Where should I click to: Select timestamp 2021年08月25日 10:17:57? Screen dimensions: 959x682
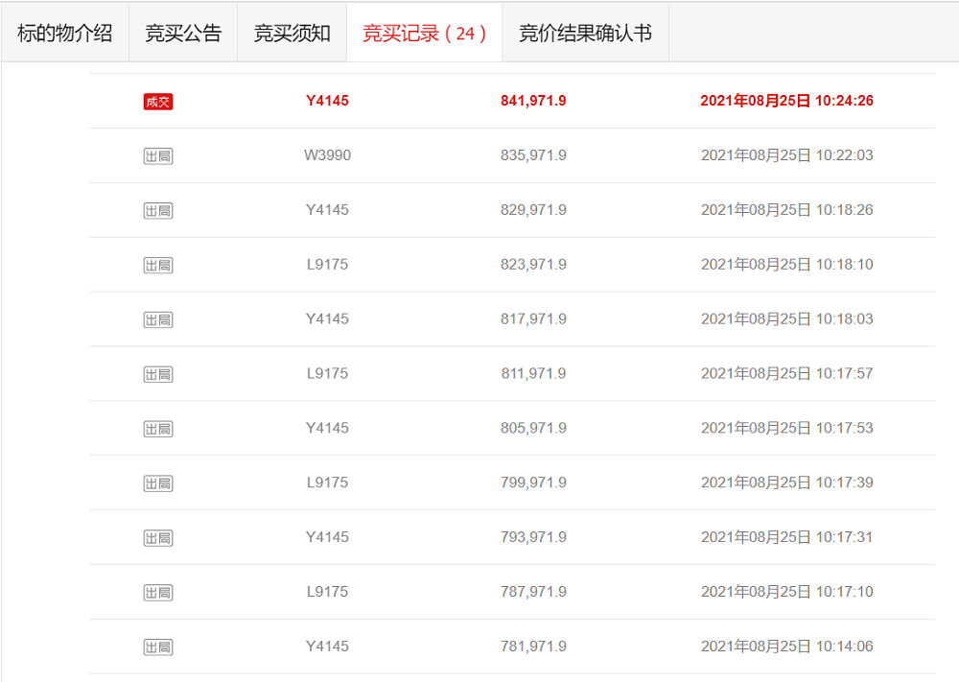point(786,373)
